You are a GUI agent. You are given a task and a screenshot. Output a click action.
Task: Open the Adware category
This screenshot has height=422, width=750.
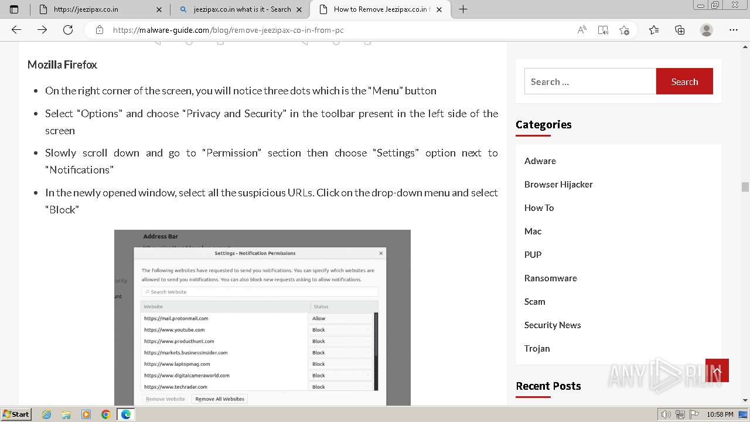[540, 161]
